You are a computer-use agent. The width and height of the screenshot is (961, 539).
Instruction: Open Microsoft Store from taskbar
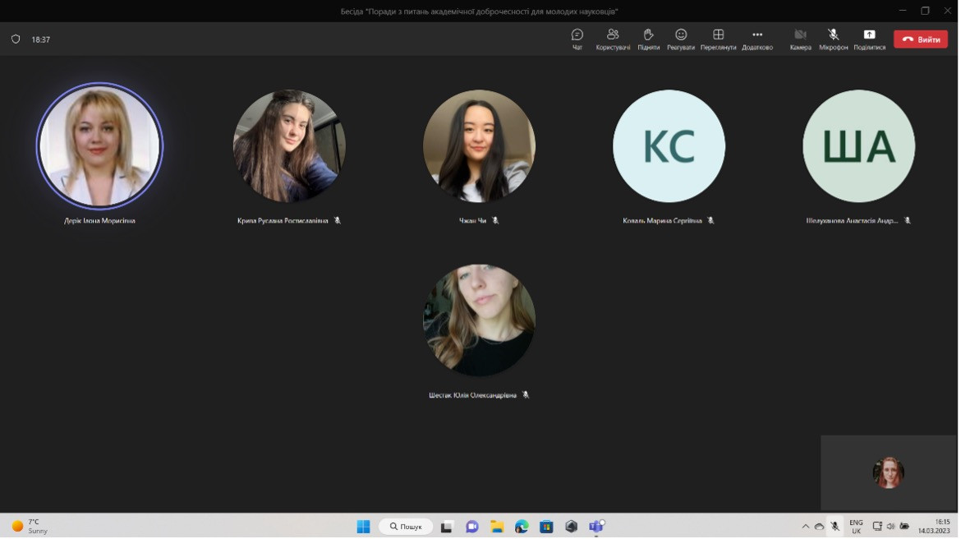click(x=547, y=527)
